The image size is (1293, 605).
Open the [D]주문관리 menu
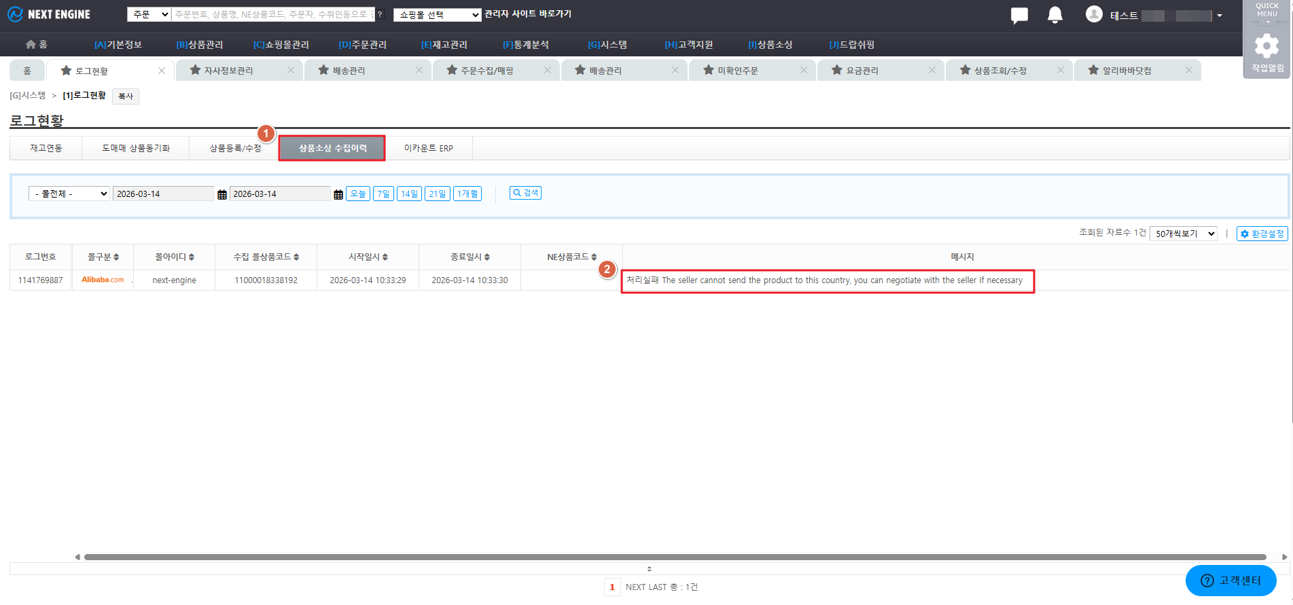(x=362, y=45)
